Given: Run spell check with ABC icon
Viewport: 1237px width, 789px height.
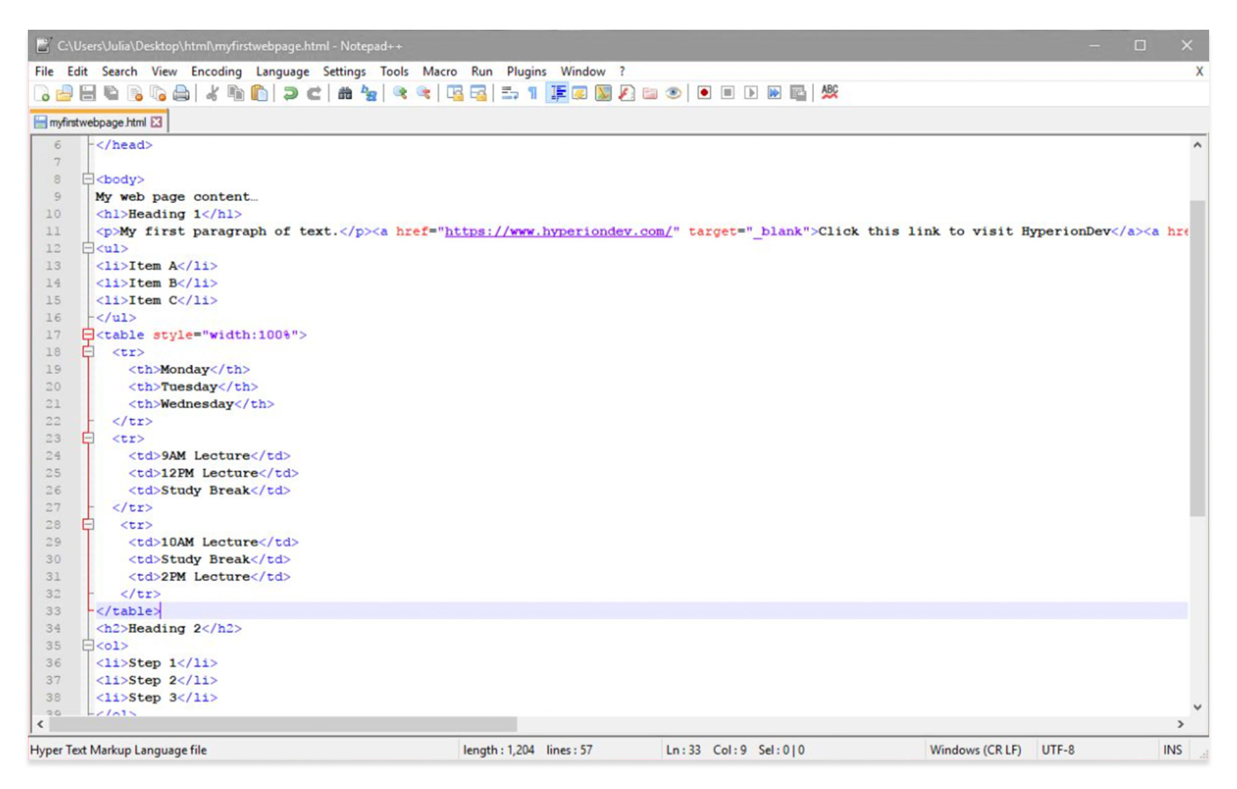Looking at the screenshot, I should [x=829, y=93].
